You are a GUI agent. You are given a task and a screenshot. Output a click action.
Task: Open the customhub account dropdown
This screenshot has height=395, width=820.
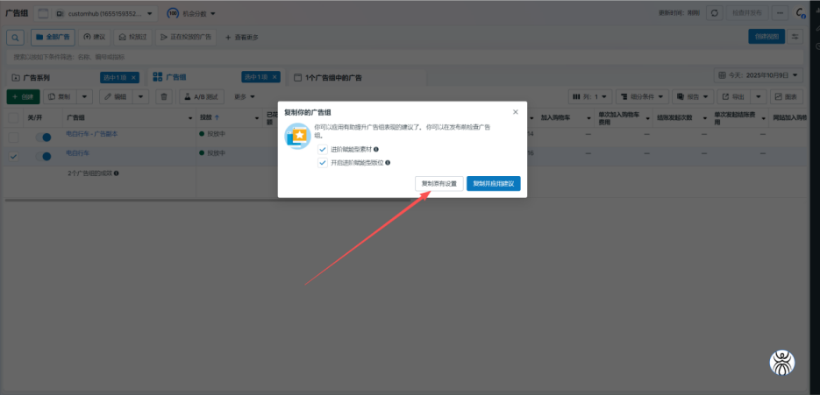coord(97,14)
